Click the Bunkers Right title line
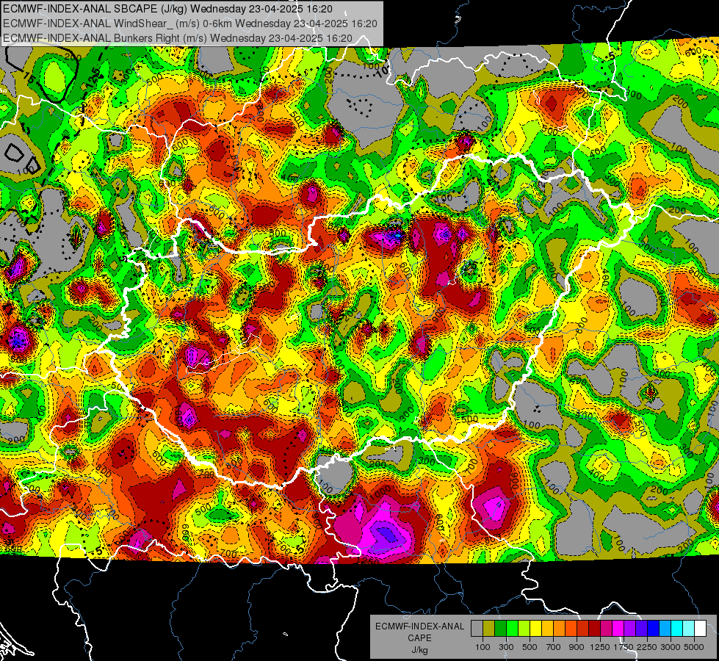This screenshot has width=719, height=661. (x=178, y=38)
